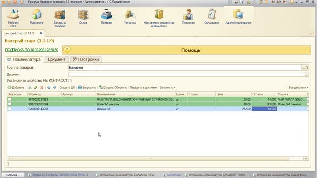317x178 pixels.
Task: Expand the round arrow at tab bar right
Action: pyautogui.click(x=311, y=33)
